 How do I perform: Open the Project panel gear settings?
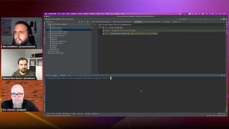click(88, 22)
